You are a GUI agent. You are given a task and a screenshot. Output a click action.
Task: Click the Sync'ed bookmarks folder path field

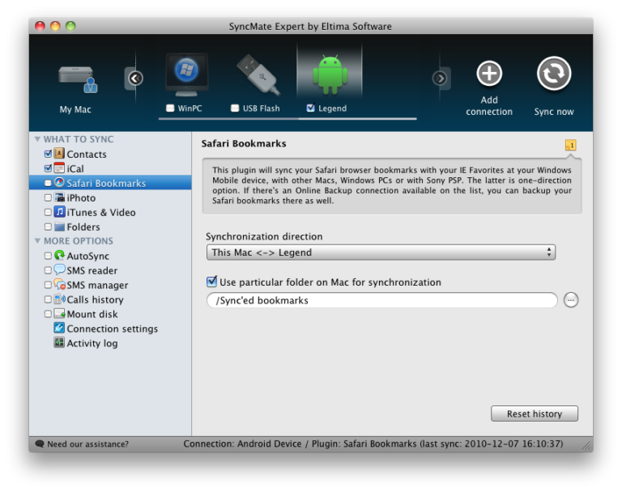click(381, 300)
